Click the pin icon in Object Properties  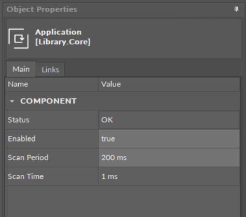(236, 9)
